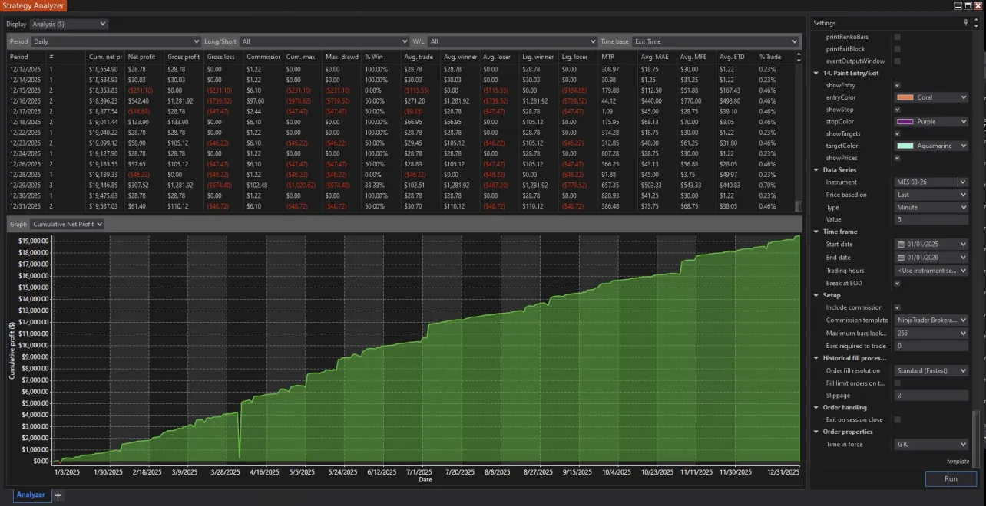The height and width of the screenshot is (506, 986).
Task: Open the MES 03-26 instrument picker arrow
Action: click(x=964, y=182)
